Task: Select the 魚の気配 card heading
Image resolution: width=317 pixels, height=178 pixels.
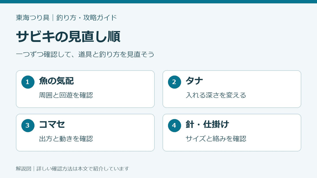Action: (56, 81)
